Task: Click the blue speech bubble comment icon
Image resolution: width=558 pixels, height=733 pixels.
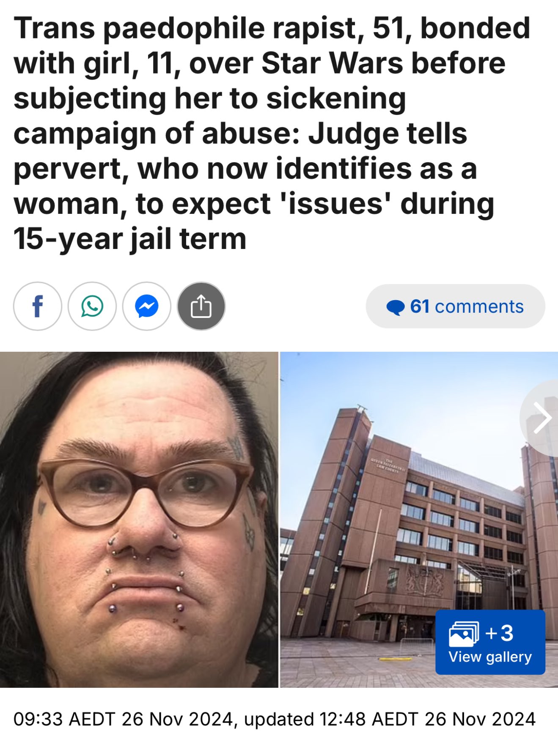Action: coord(396,307)
